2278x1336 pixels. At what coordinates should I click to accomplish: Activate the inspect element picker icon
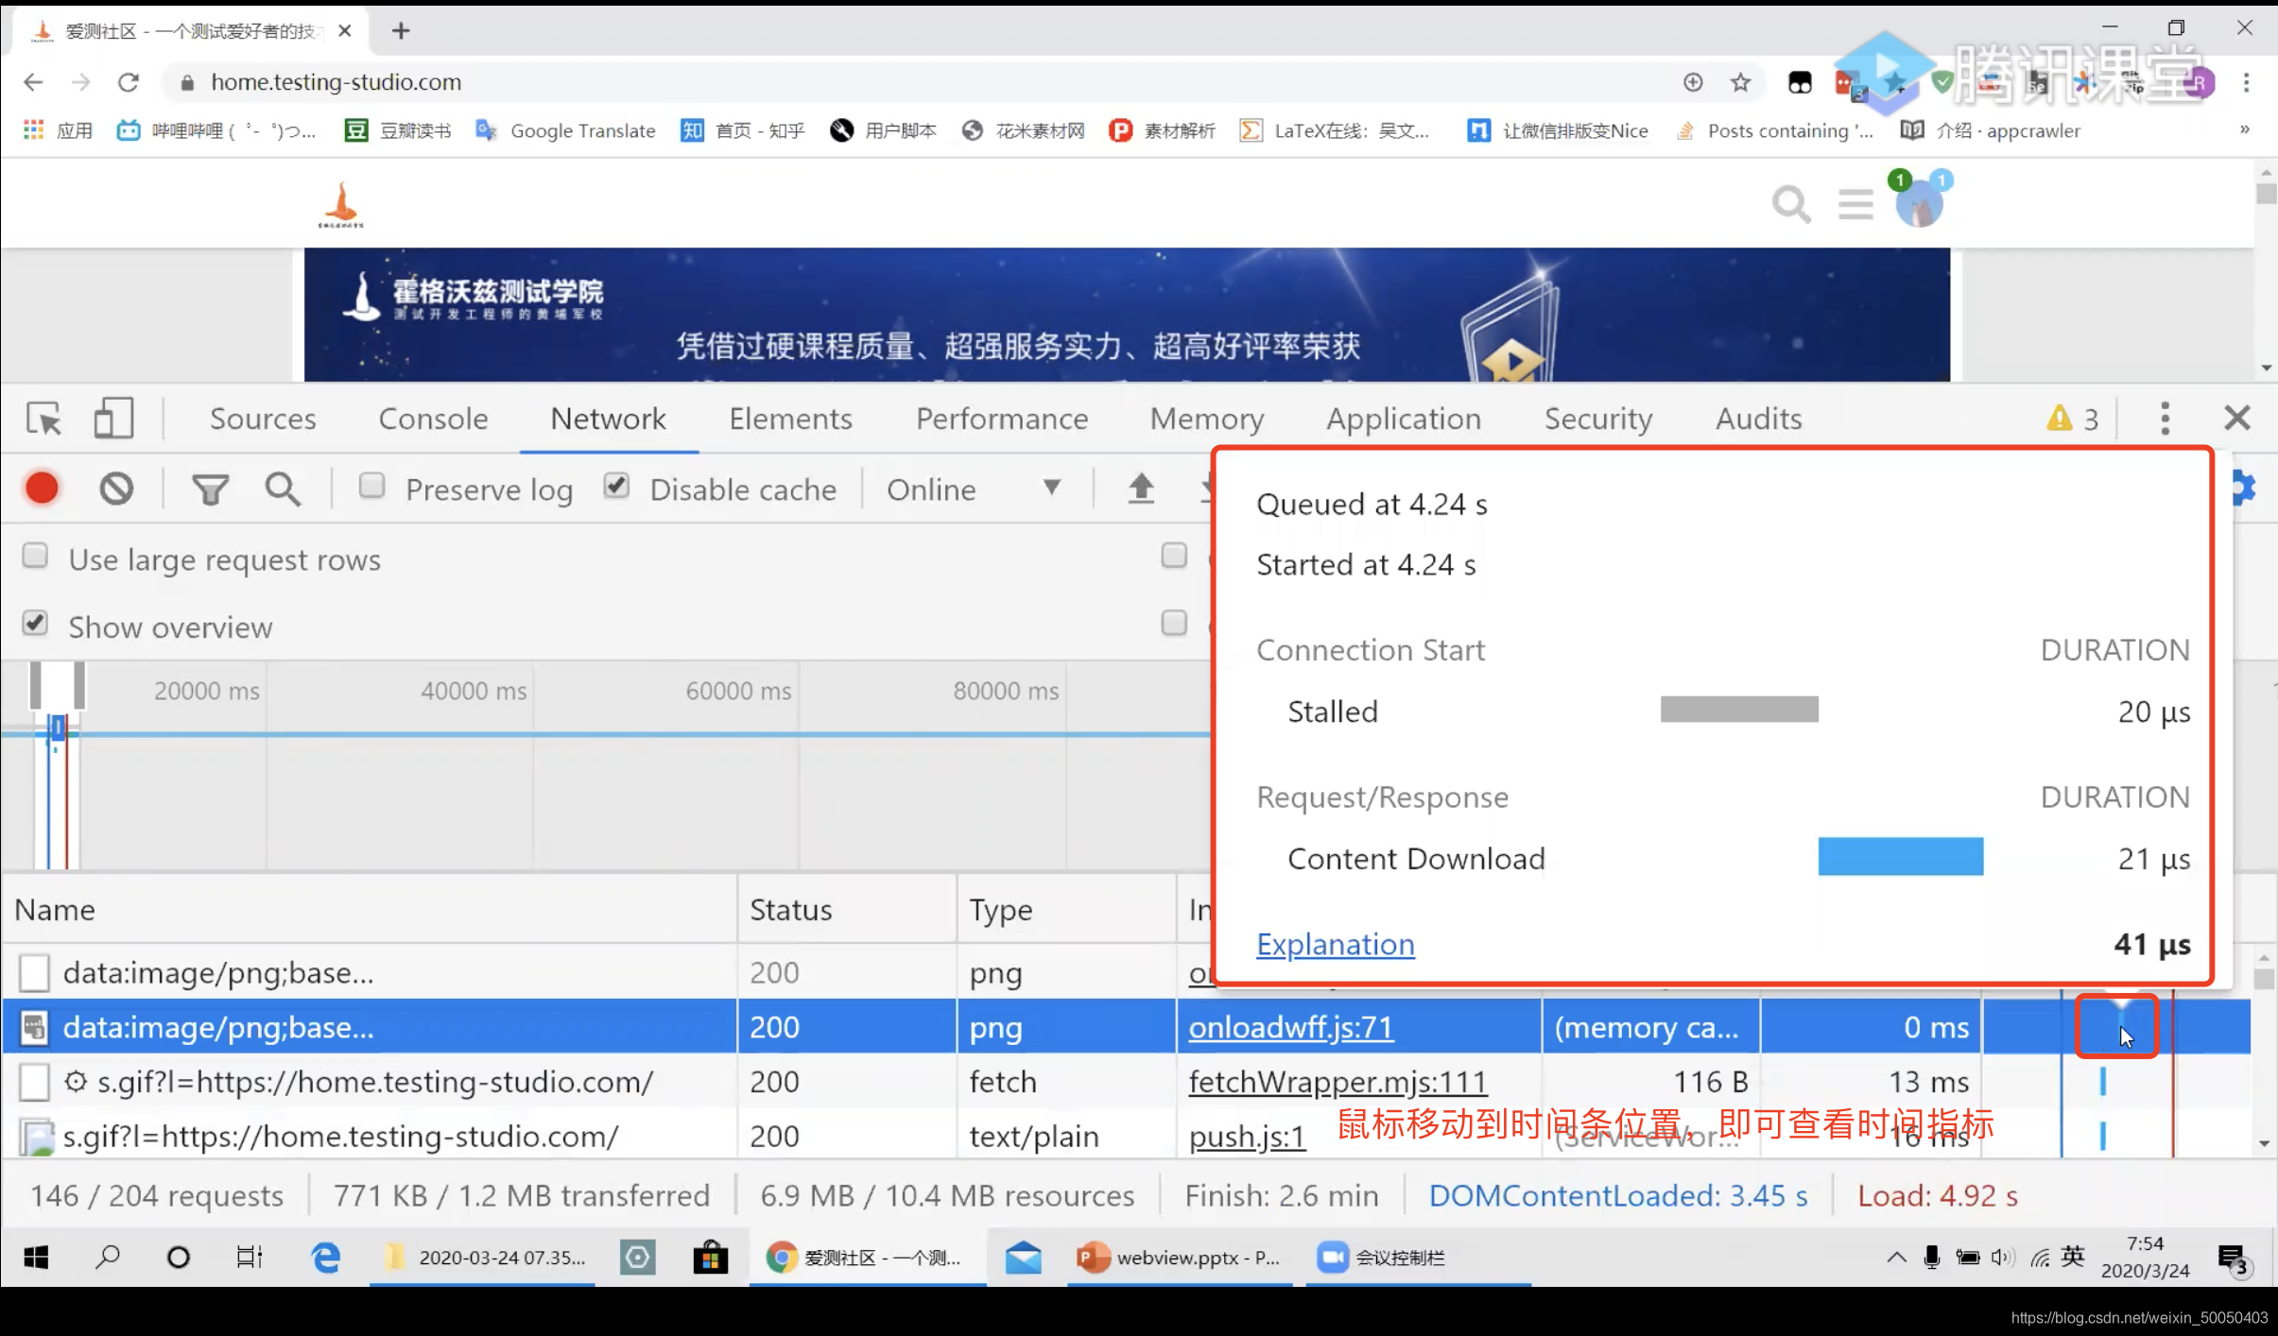pos(43,419)
